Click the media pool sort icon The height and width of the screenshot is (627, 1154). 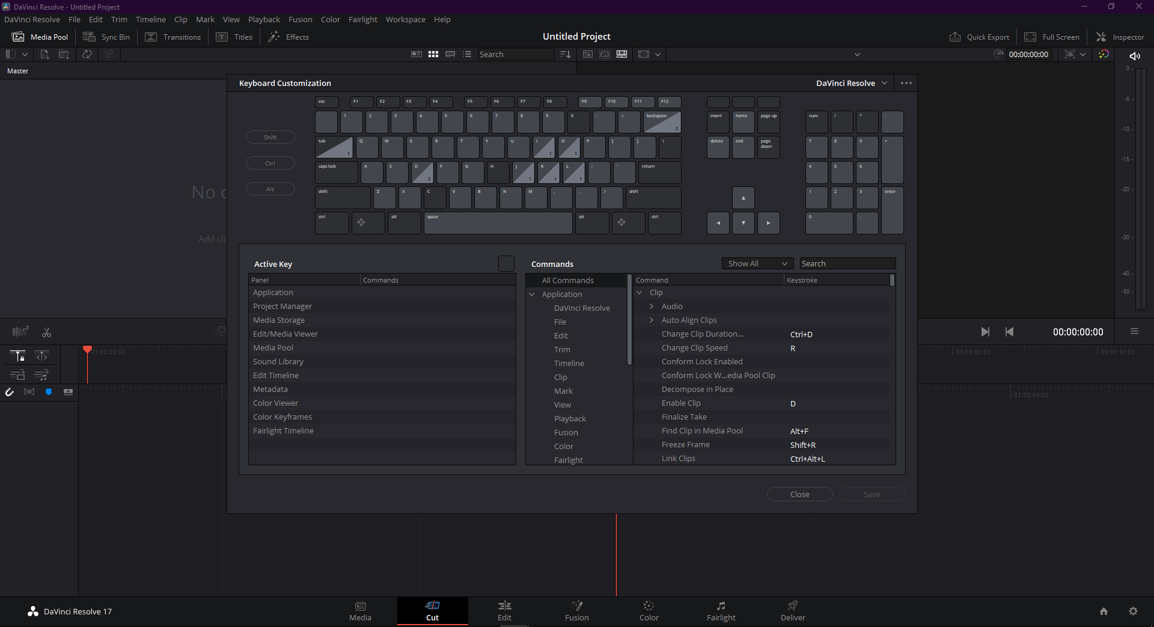tap(565, 54)
